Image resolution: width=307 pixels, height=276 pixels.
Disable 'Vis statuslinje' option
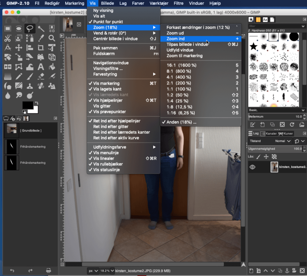point(106,170)
